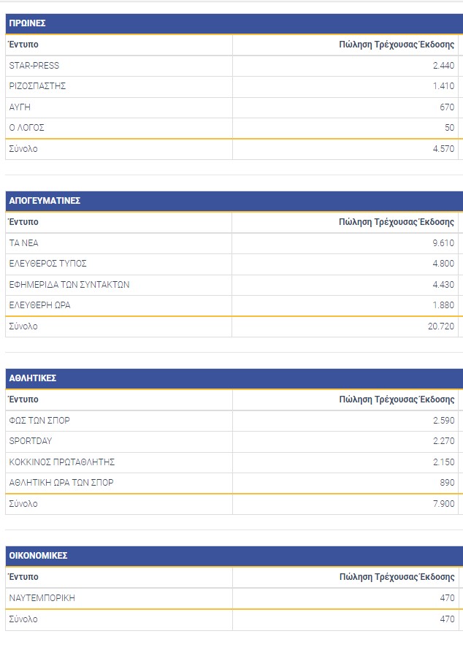The image size is (463, 650).
Task: Select the STAR-PRESS newspaper row
Action: click(34, 66)
